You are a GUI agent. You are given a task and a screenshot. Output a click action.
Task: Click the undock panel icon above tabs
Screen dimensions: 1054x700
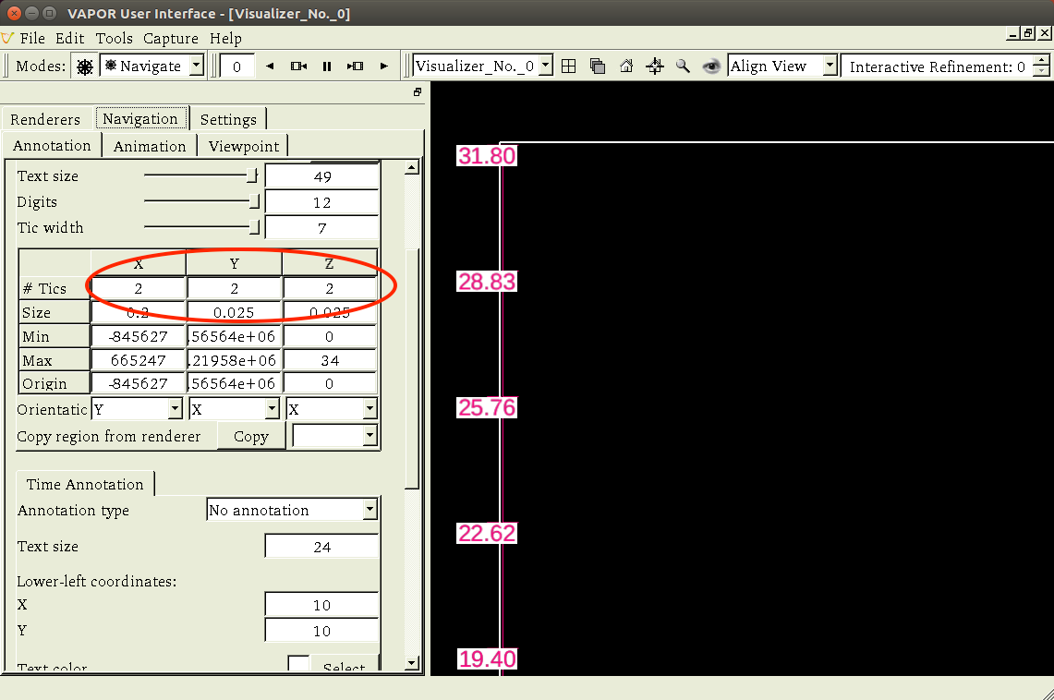coord(418,92)
